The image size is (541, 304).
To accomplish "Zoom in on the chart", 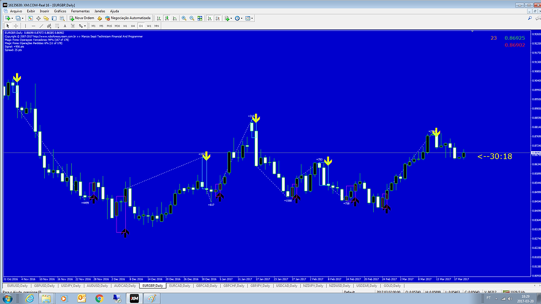I will click(x=184, y=18).
